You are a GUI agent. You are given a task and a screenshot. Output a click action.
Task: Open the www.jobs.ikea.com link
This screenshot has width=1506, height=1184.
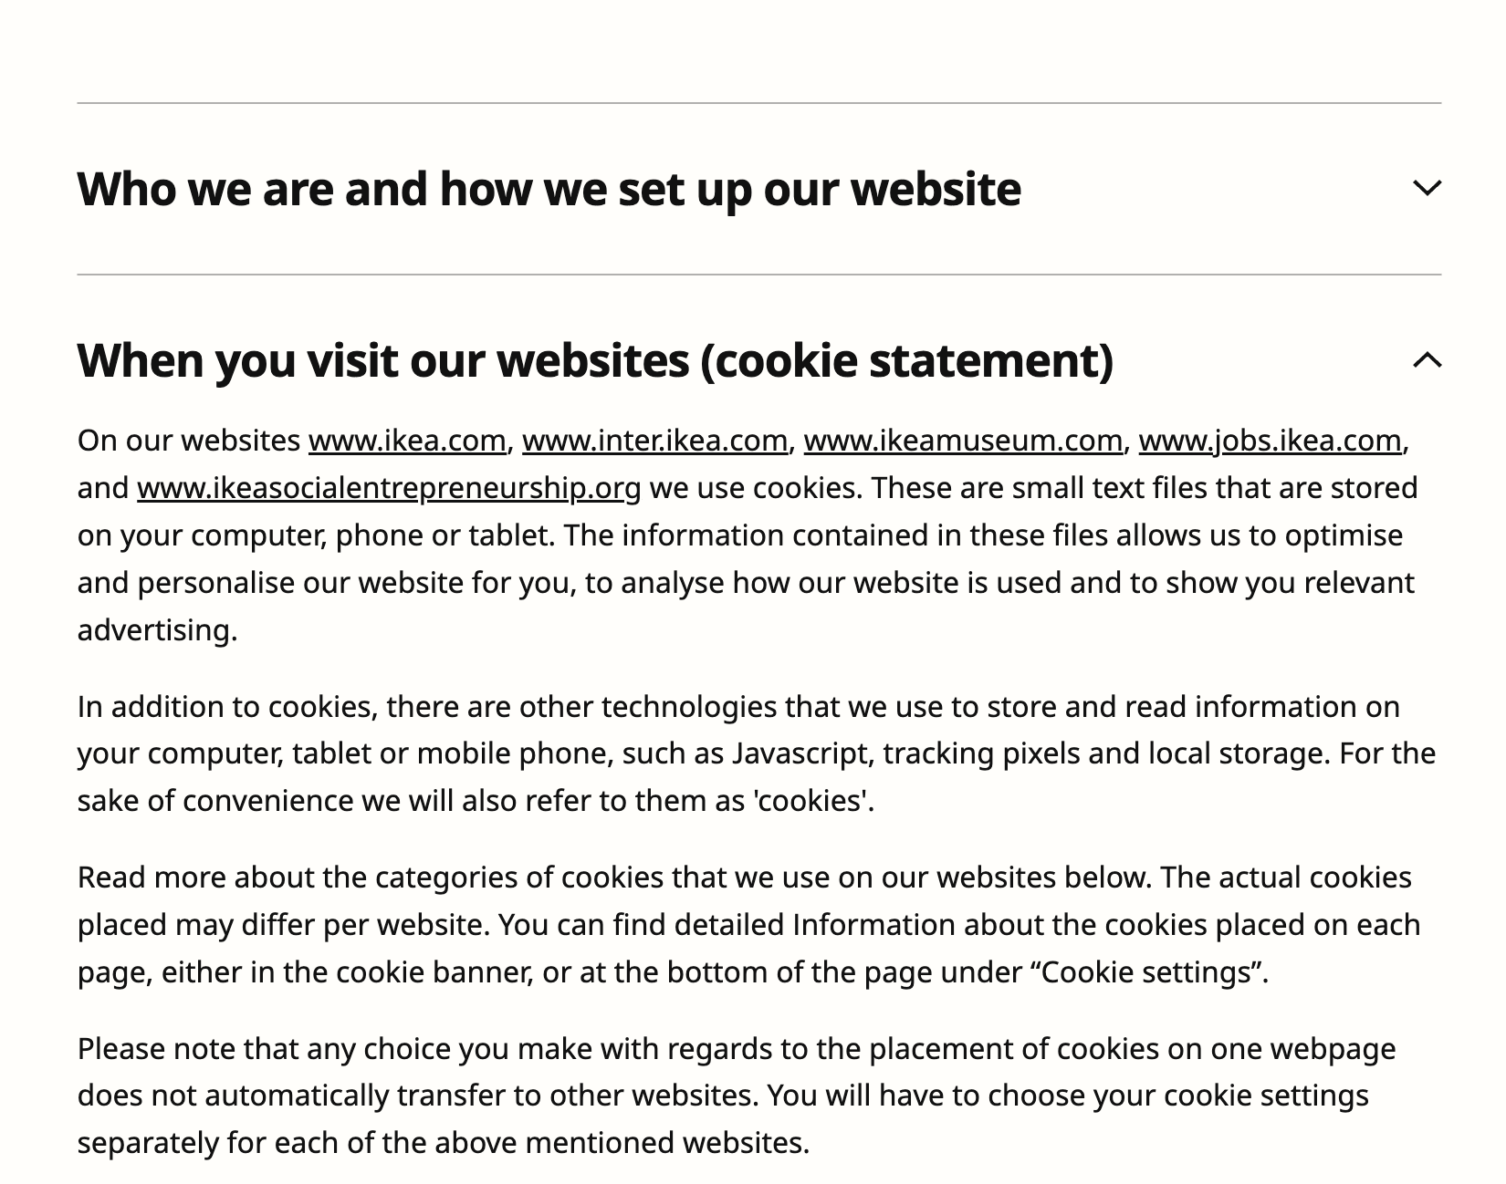click(x=1270, y=441)
